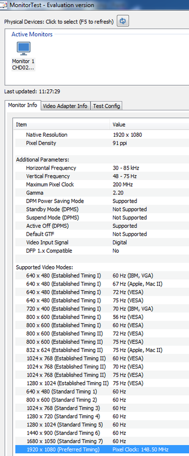Viewport: 189px width, 456px height.
Task: Select the Monitor Info tab
Action: pos(23,105)
